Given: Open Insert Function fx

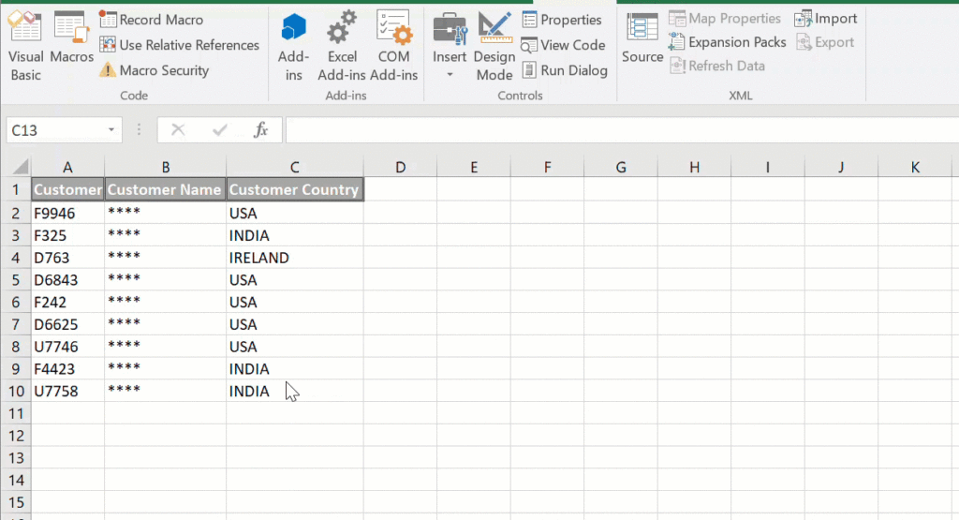Looking at the screenshot, I should [x=261, y=129].
